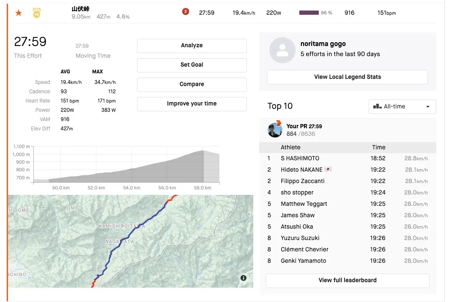Click the red achievement badge number 2
Image resolution: width=449 pixels, height=302 pixels.
(x=185, y=12)
